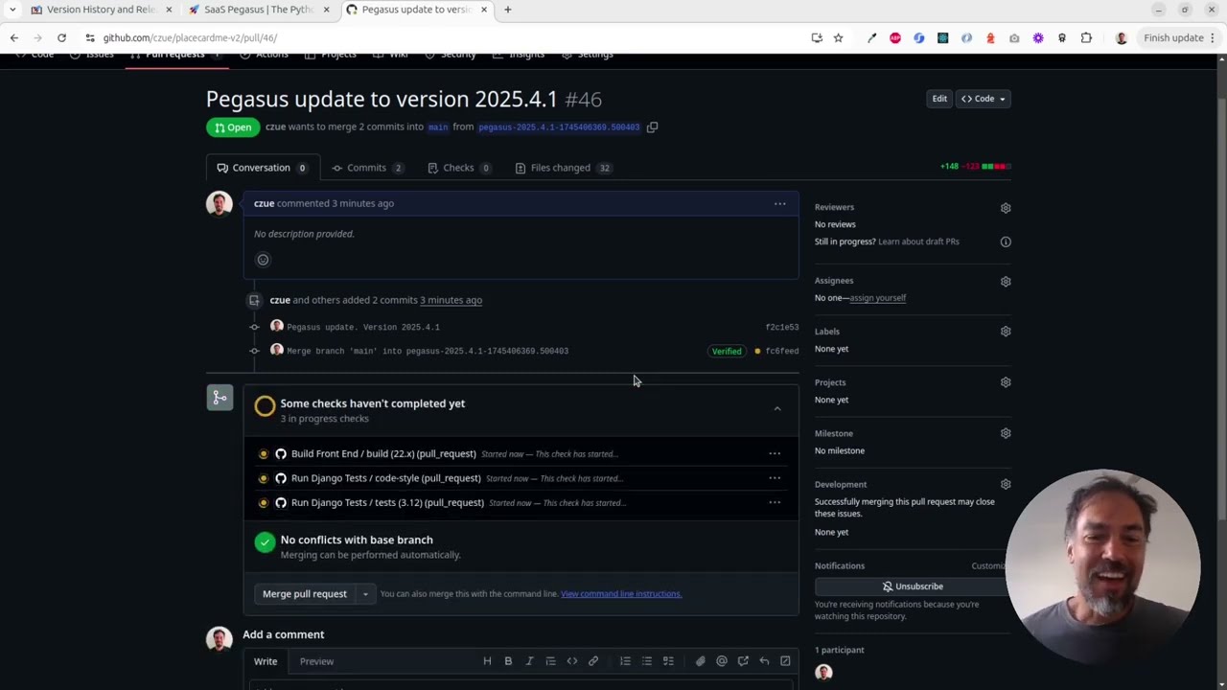Bookmark this page with star icon
Viewport: 1227px width, 690px height.
pyautogui.click(x=838, y=37)
